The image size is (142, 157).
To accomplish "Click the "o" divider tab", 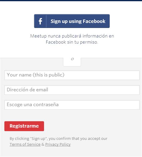I will pos(72,62).
